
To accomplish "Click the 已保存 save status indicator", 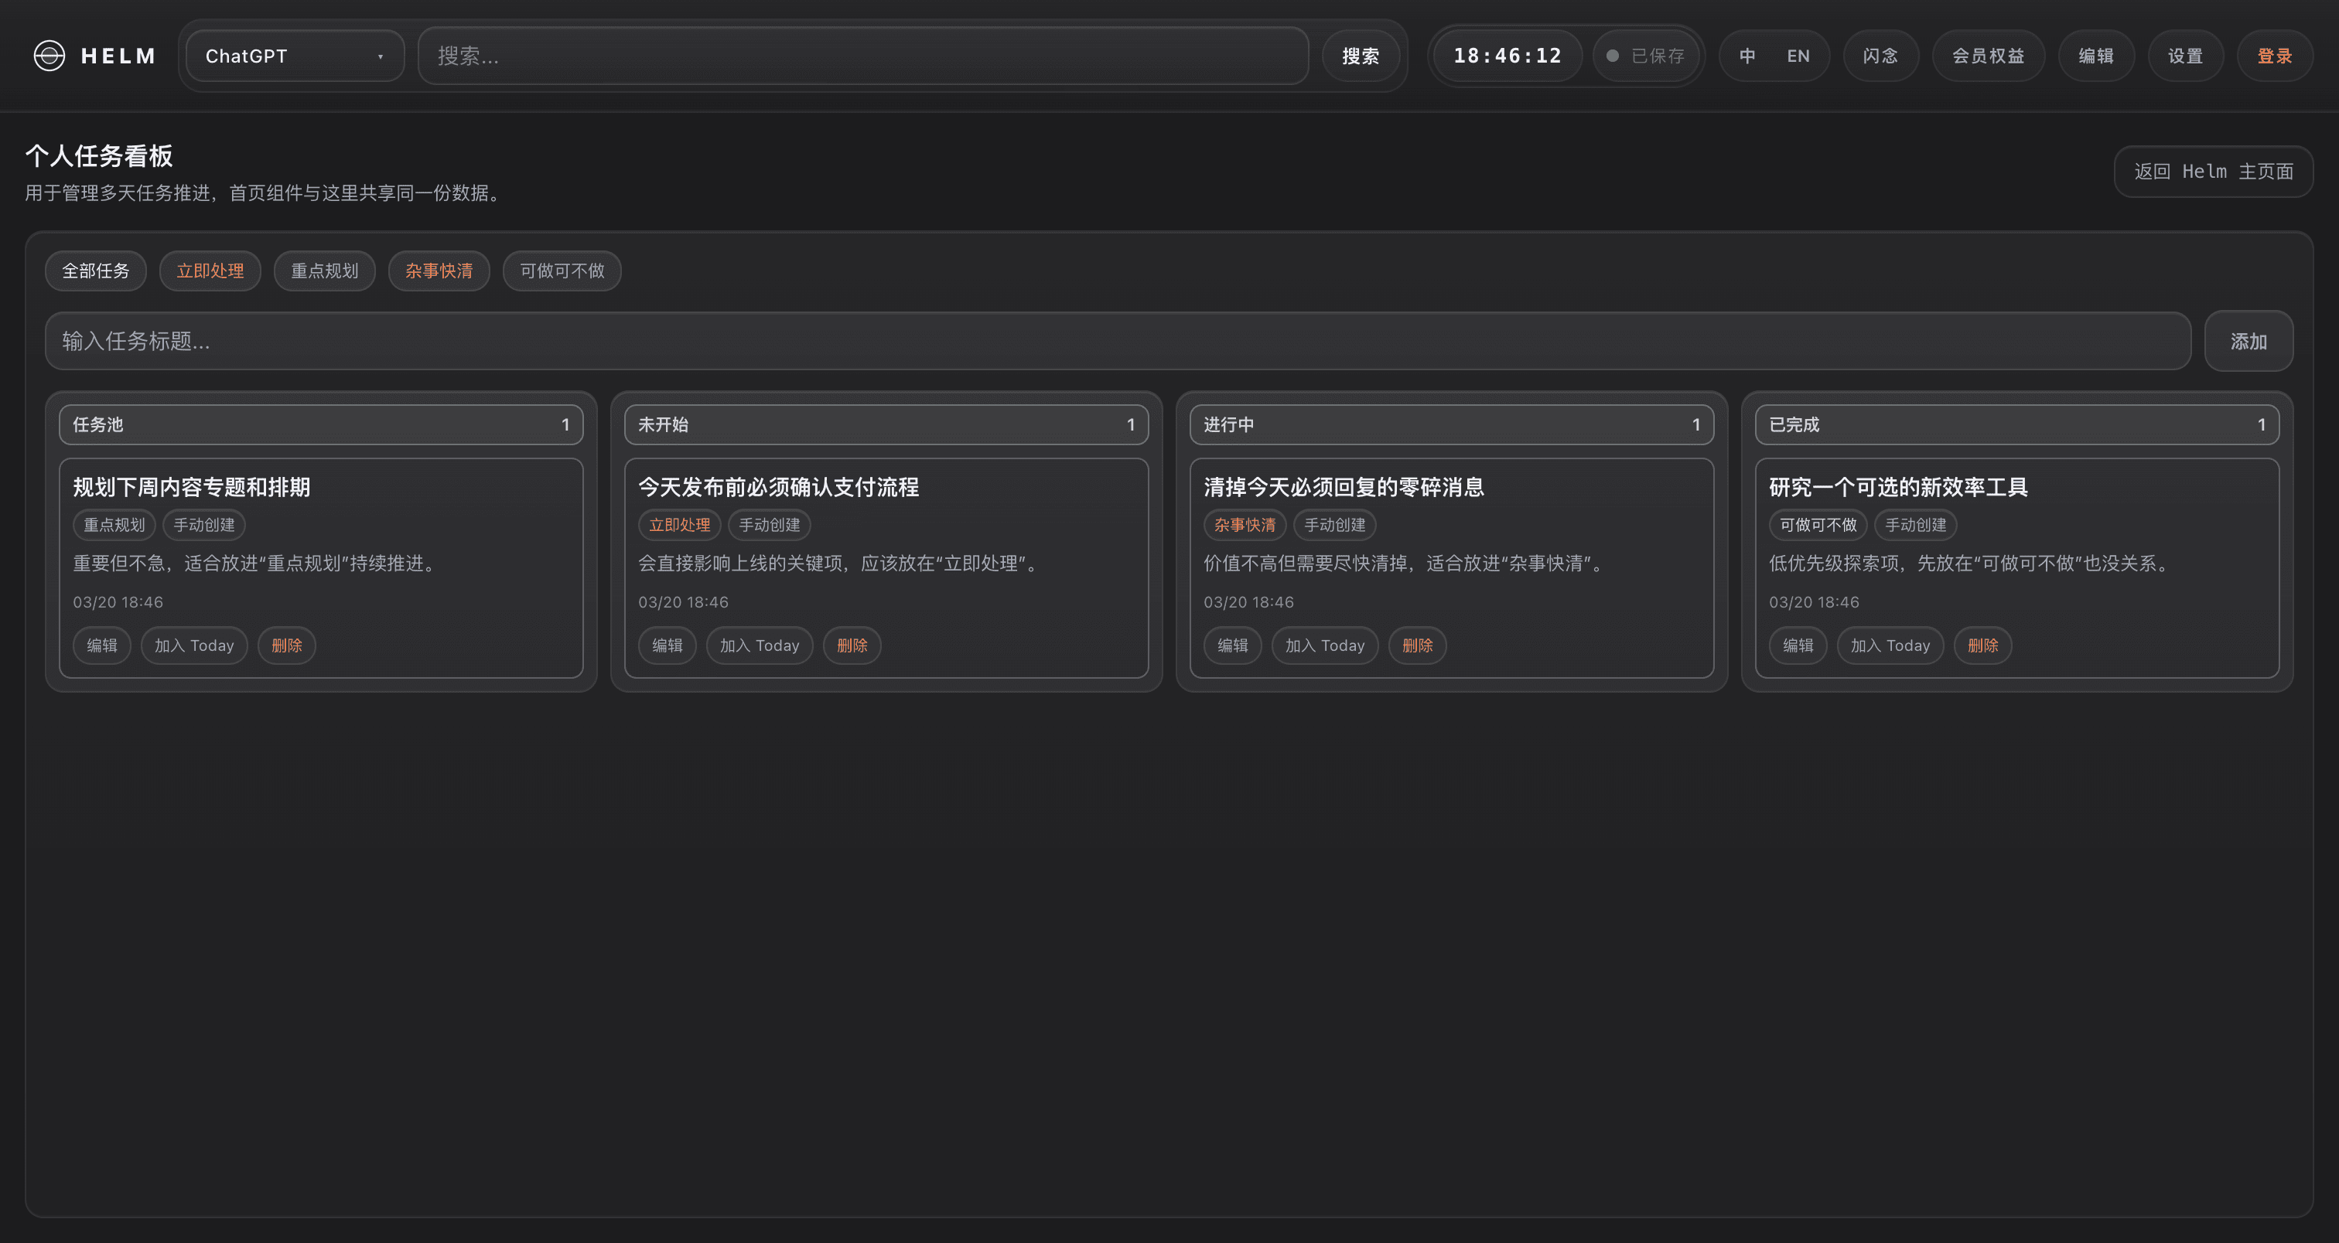I will pos(1645,56).
